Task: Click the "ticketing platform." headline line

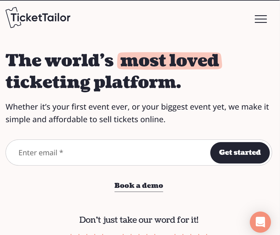Action: [93, 82]
